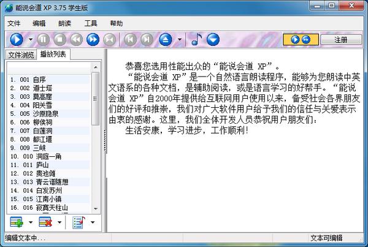This screenshot has height=247, width=368.
Task: Click the remove-from-playlist icon with red X
Action: [x=45, y=222]
